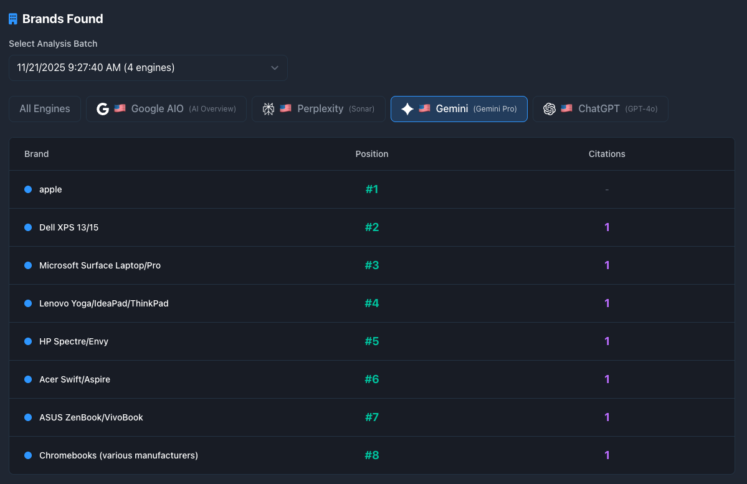Screen dimensions: 747x484
Task: Switch to the All Engines tab
Action: (45, 109)
